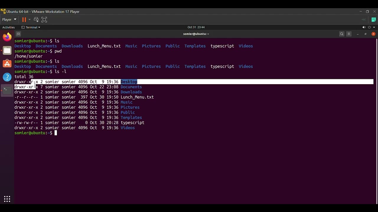Close the VMware Player window
Image resolution: width=378 pixels, height=212 pixels.
(x=374, y=11)
